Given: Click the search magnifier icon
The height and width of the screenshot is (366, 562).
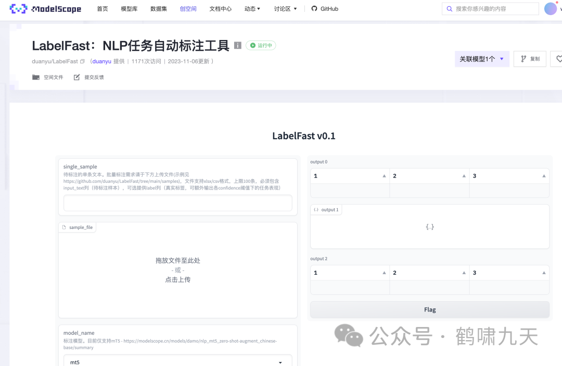Looking at the screenshot, I should click(449, 9).
